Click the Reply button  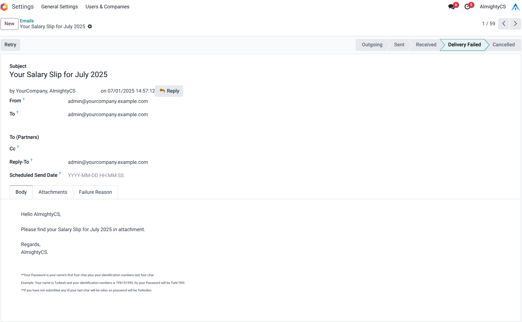(x=169, y=91)
